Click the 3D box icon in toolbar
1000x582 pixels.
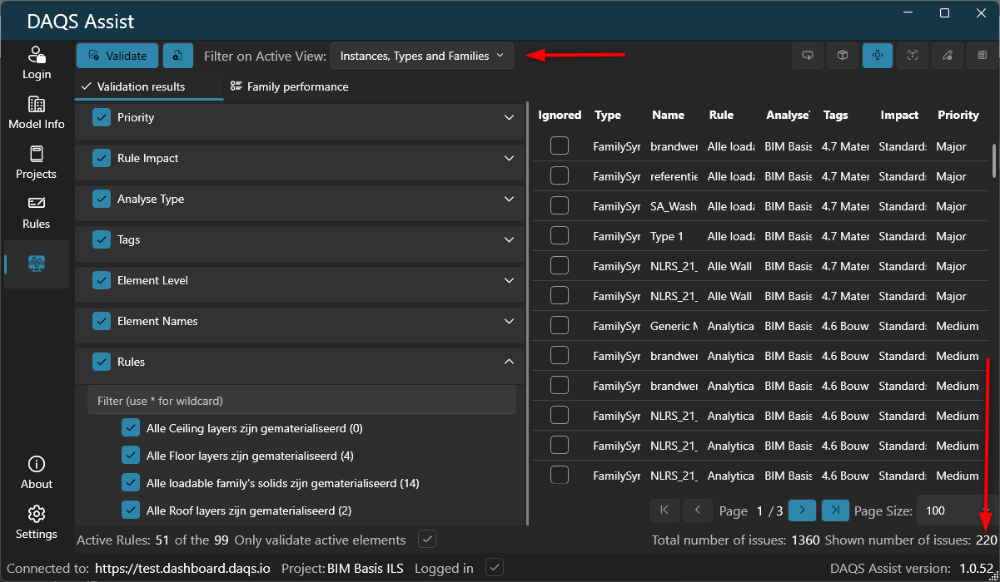(843, 56)
